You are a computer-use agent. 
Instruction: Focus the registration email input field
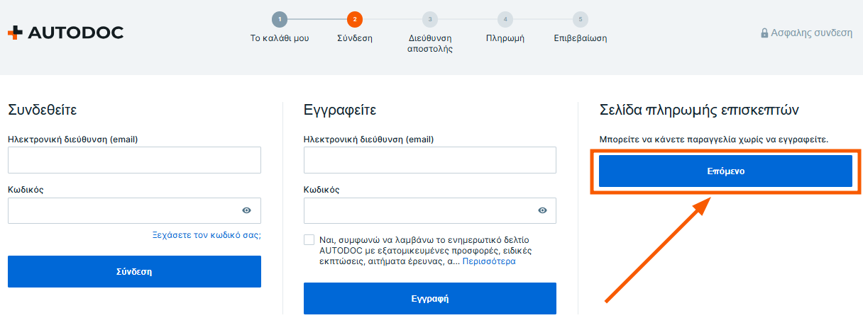pos(430,160)
